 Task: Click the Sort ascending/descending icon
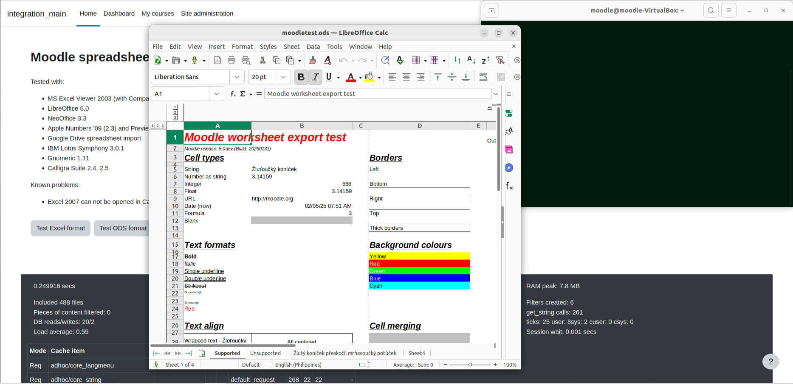click(x=457, y=60)
